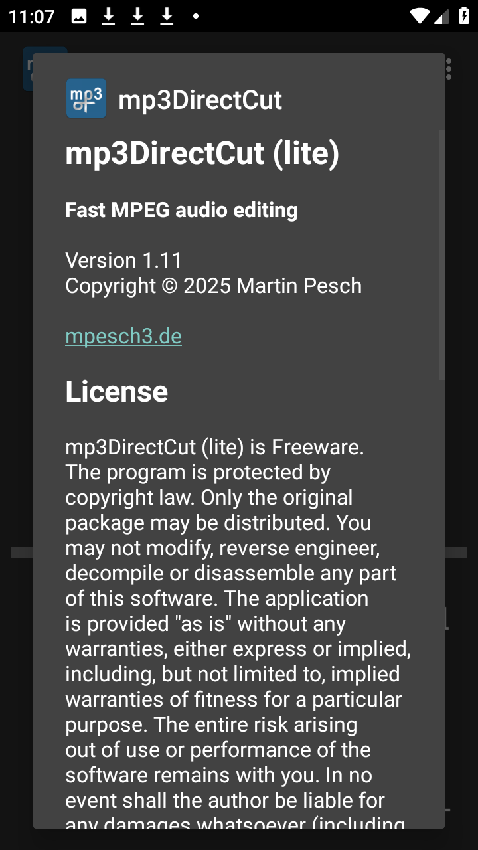Click the mp3DirectCut dialog title text
This screenshot has width=478, height=850.
tap(200, 100)
